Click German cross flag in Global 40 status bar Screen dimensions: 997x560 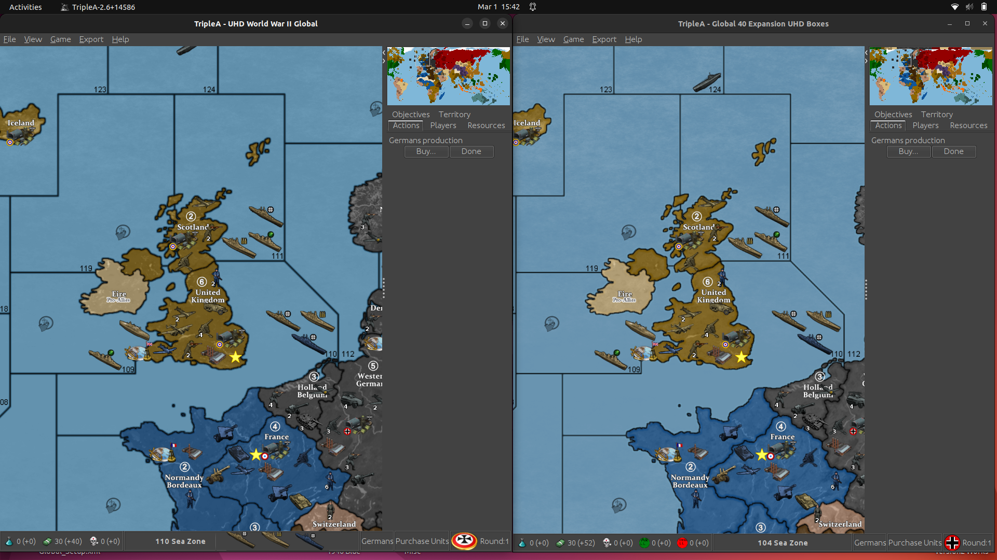coord(952,542)
